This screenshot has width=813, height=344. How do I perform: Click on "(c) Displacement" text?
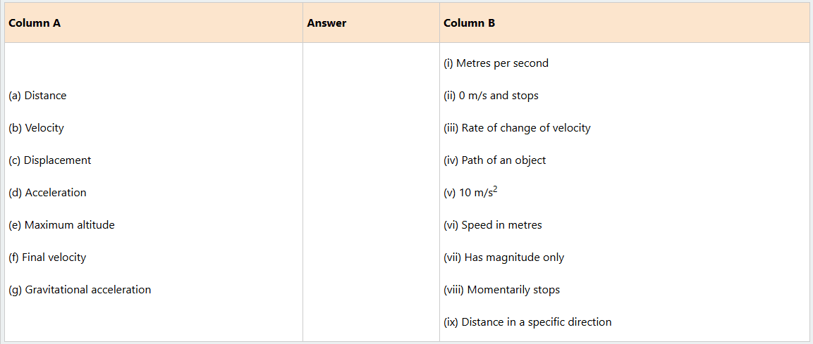(x=50, y=160)
